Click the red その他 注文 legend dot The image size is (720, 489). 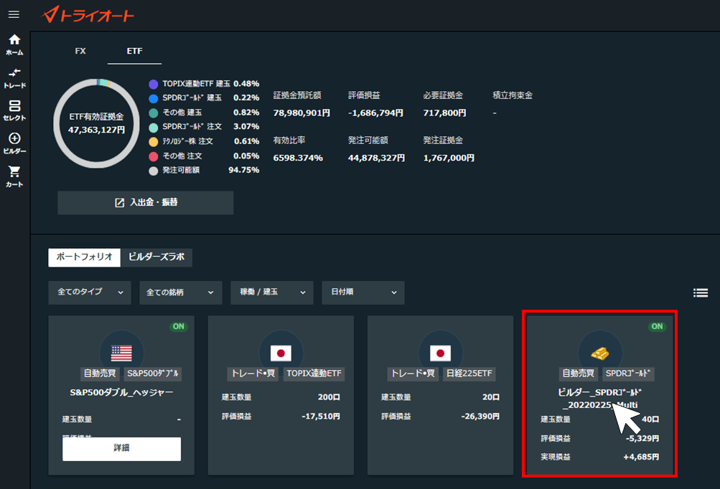pyautogui.click(x=154, y=156)
